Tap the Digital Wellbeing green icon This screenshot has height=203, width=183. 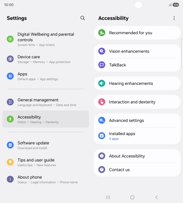(10, 39)
